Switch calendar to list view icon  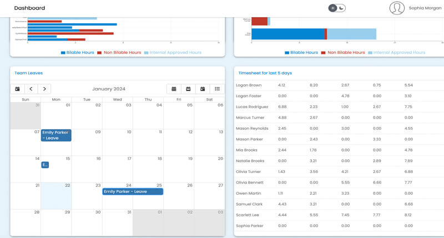pyautogui.click(x=217, y=89)
